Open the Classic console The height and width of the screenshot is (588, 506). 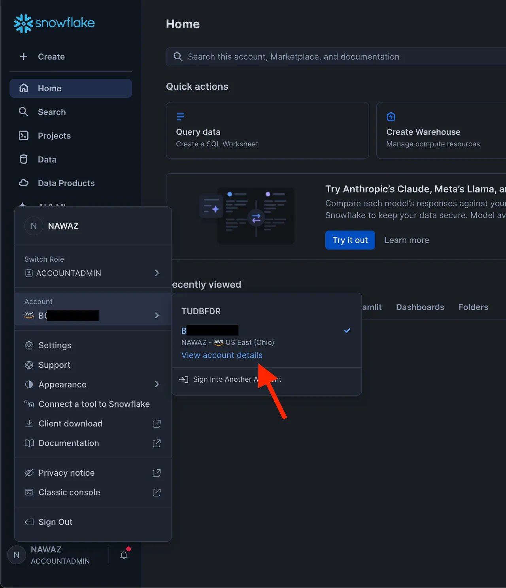(93, 492)
